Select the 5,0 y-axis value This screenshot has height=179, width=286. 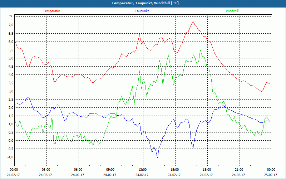[x=11, y=58]
